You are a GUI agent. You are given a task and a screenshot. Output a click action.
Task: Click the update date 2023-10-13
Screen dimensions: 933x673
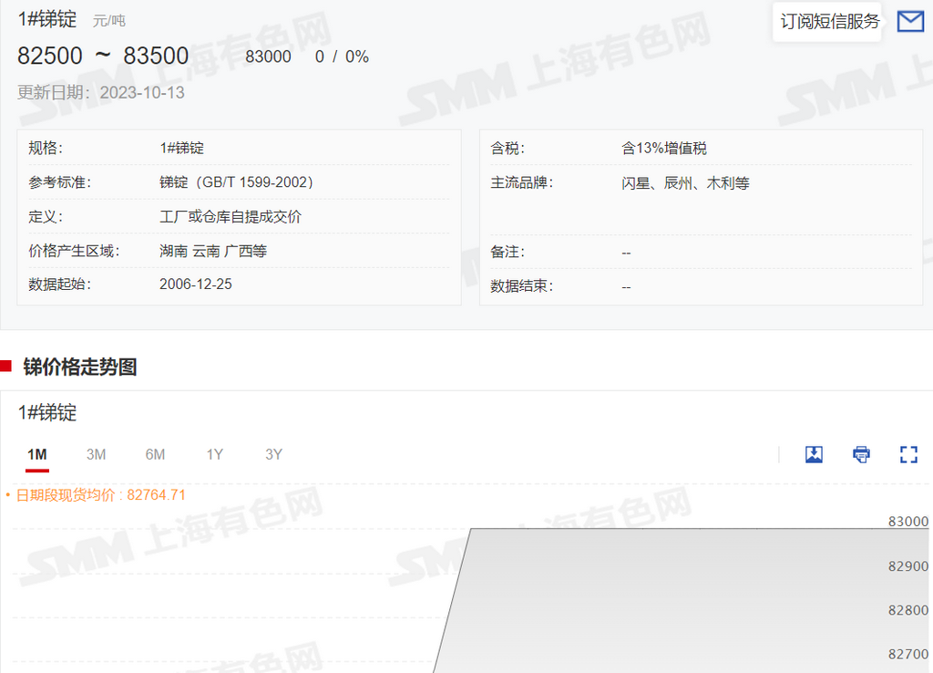(x=142, y=93)
